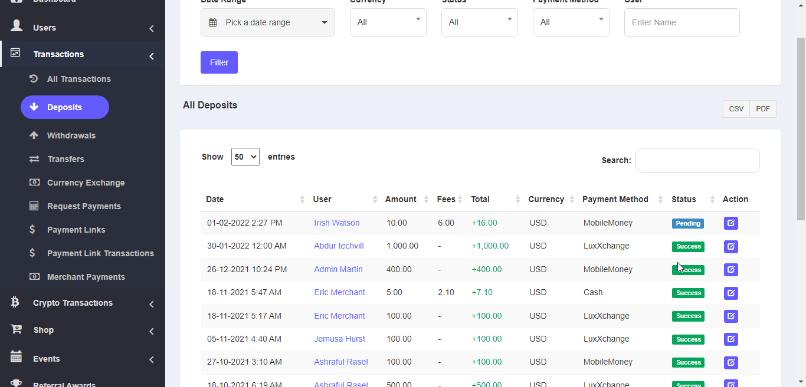Click the Shop cart icon in sidebar
Viewport: 806px width, 387px height.
click(x=17, y=330)
